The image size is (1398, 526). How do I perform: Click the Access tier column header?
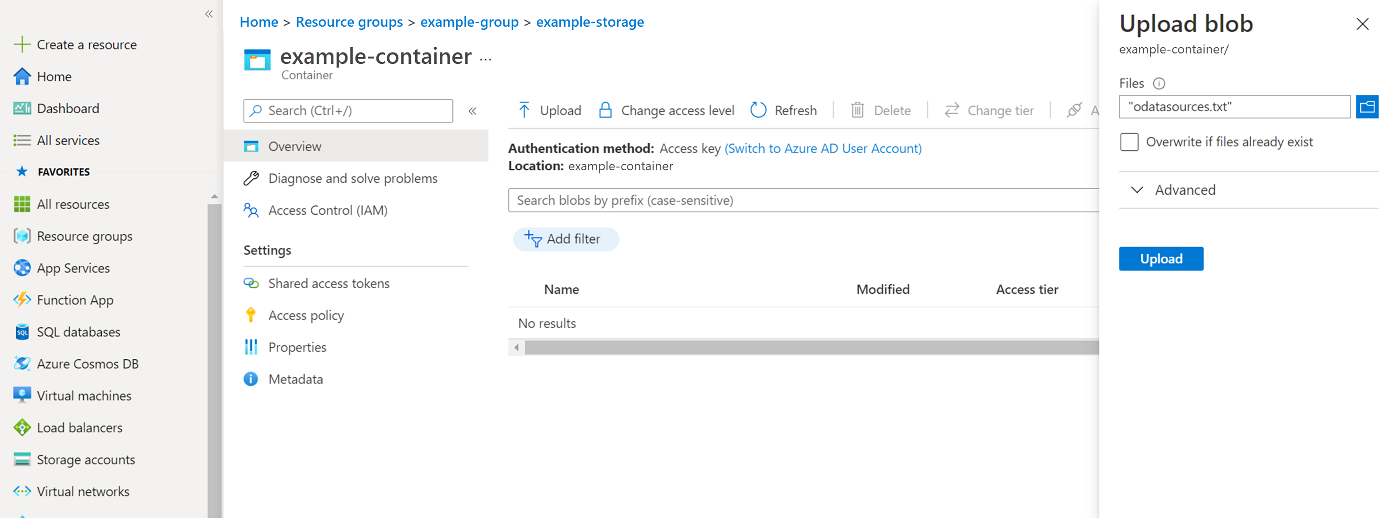point(1027,290)
